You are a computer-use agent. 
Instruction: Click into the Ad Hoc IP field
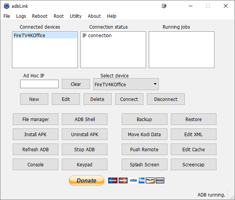tap(39, 84)
